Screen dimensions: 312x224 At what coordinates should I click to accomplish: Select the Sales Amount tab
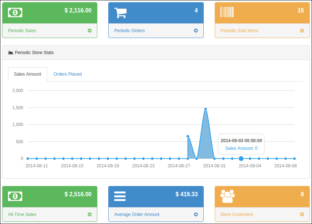point(27,74)
